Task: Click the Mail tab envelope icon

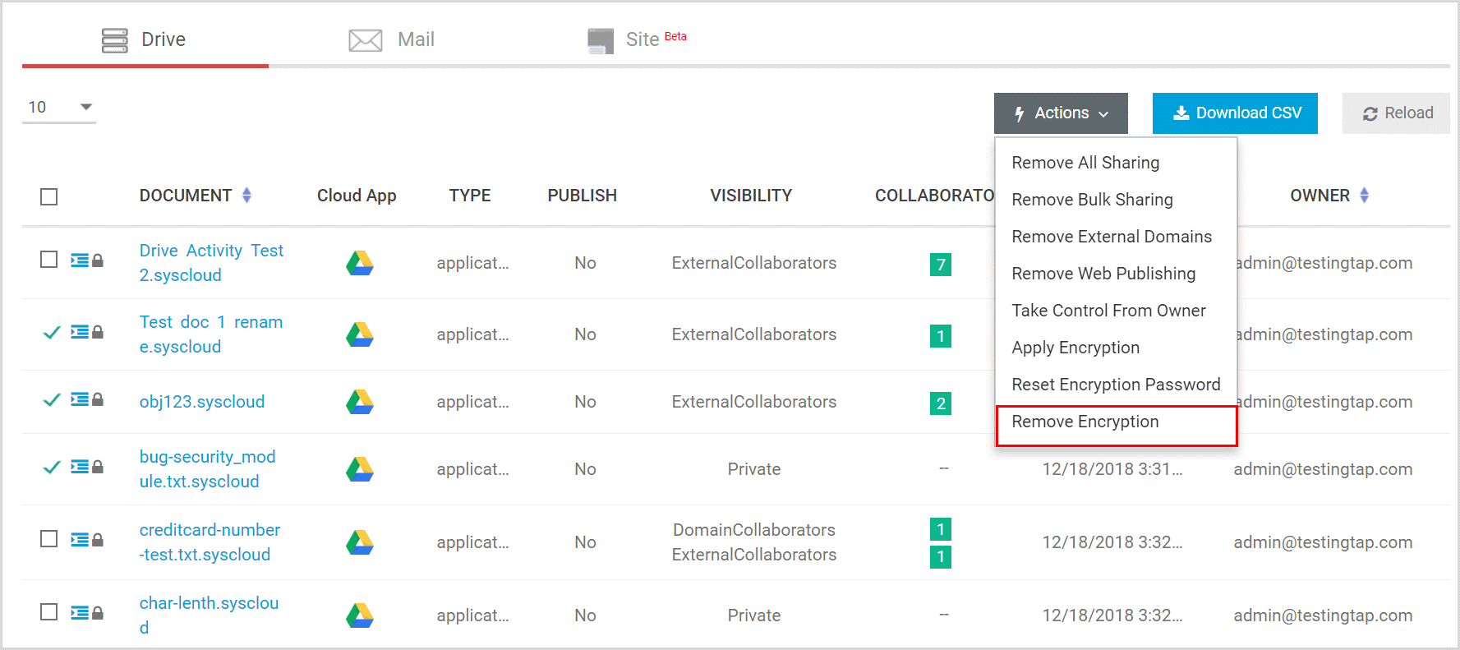Action: point(366,40)
